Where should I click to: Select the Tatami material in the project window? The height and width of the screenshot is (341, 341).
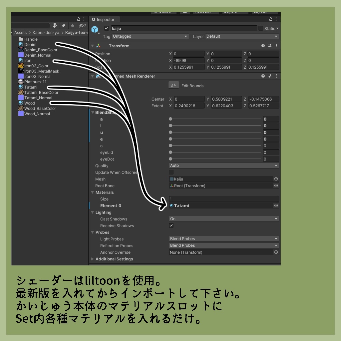(x=30, y=87)
